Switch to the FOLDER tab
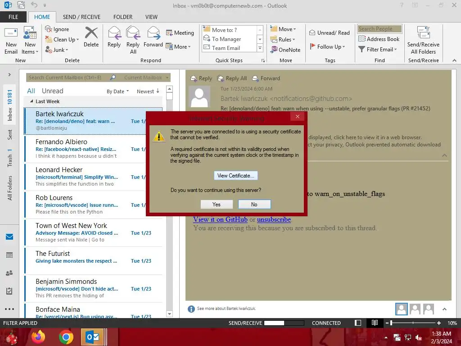 [123, 17]
